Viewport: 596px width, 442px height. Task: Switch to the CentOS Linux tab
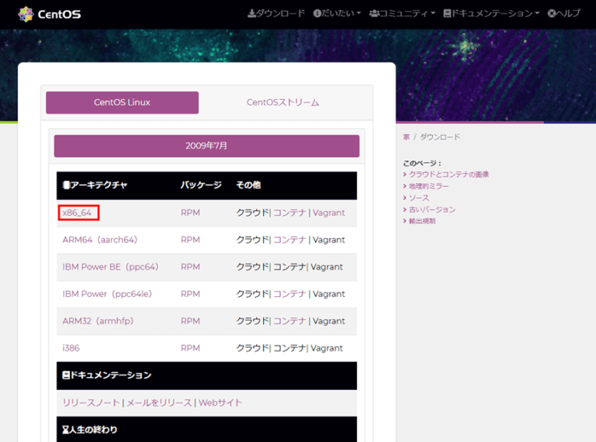pyautogui.click(x=122, y=102)
